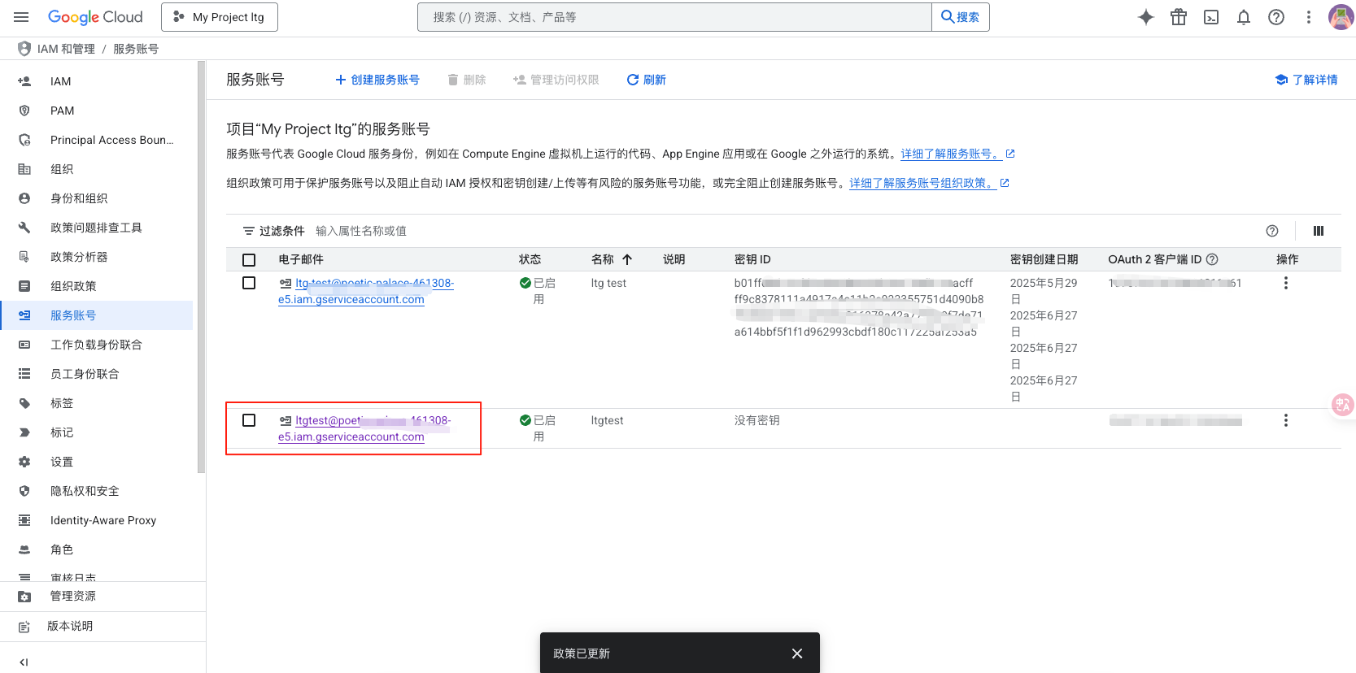Click the Identity-Aware Proxy sidebar icon
This screenshot has width=1356, height=673.
pyautogui.click(x=24, y=520)
